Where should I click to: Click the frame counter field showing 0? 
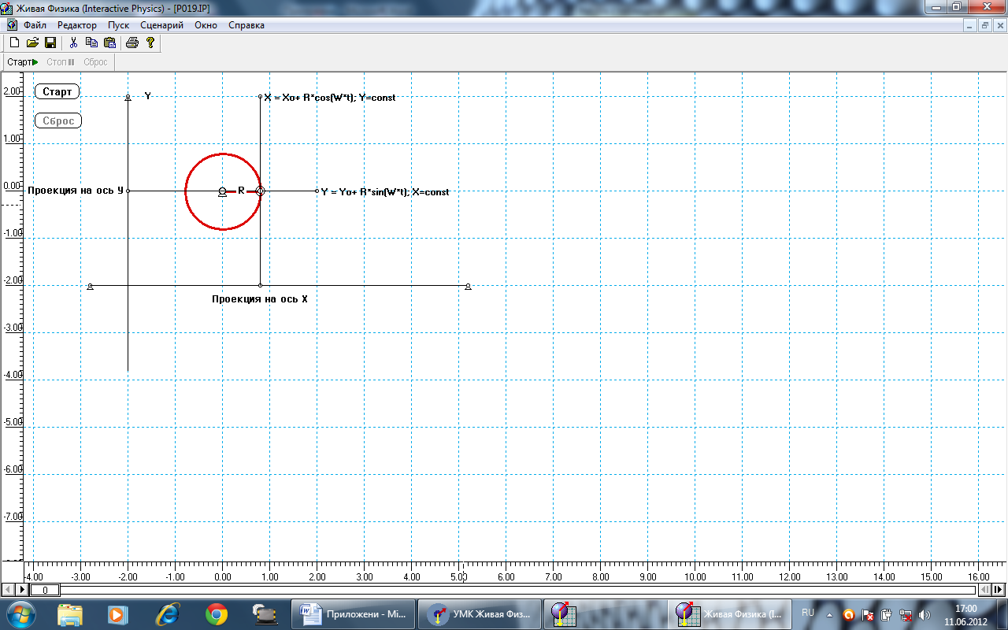coord(44,589)
